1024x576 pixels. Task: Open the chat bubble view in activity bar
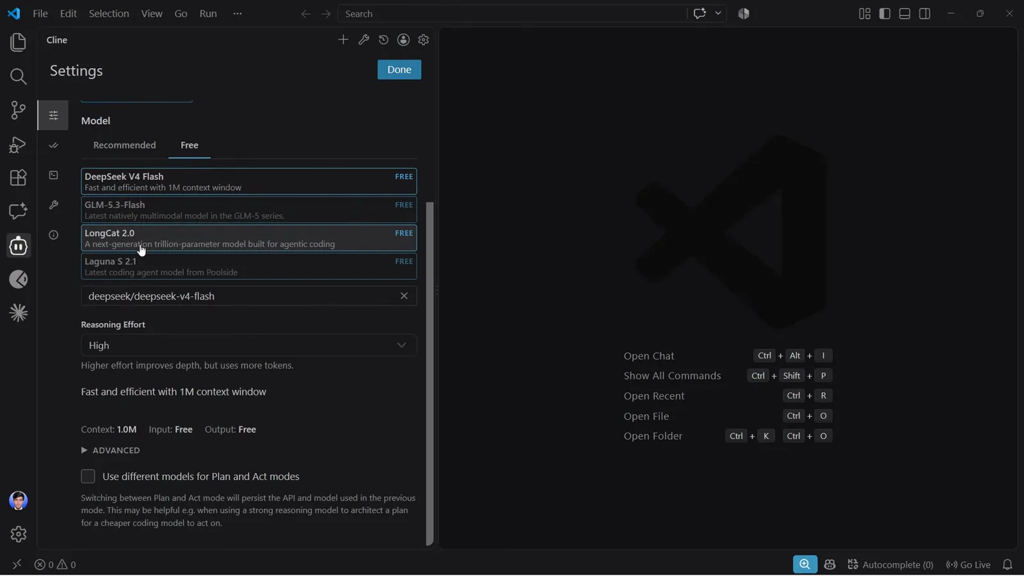[x=18, y=212]
